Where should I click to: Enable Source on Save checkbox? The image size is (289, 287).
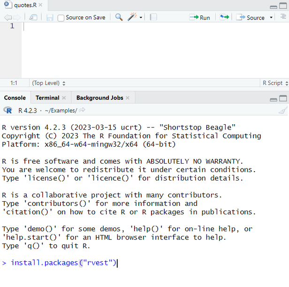point(61,18)
